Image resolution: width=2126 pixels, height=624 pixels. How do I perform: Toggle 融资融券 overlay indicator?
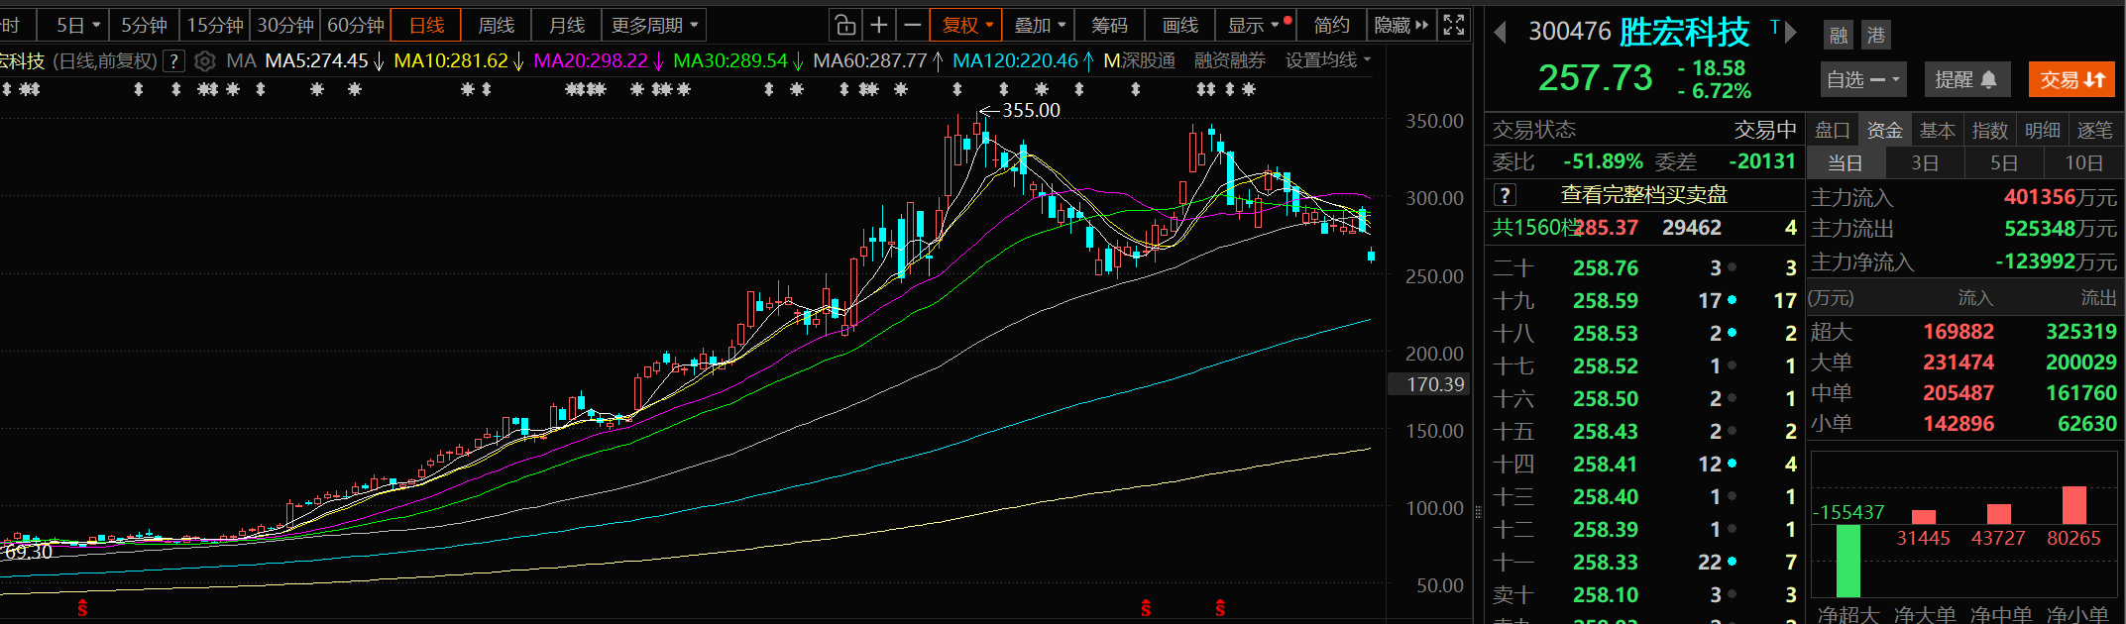pos(1230,61)
